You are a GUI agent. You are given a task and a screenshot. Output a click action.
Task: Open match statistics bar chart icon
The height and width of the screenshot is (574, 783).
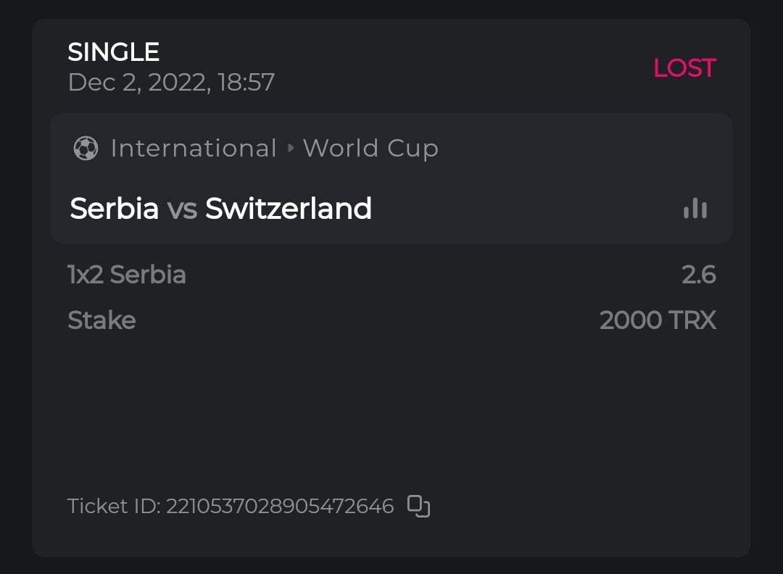(695, 209)
